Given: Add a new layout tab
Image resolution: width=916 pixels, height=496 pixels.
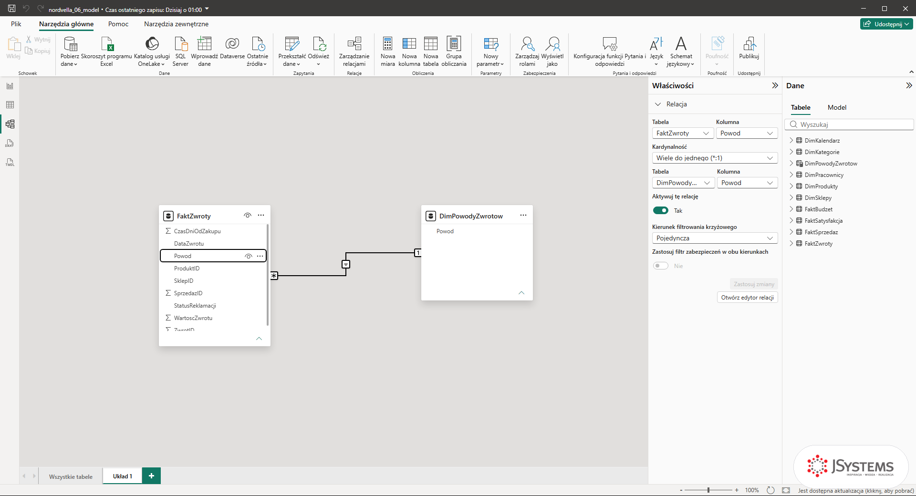Looking at the screenshot, I should (151, 476).
